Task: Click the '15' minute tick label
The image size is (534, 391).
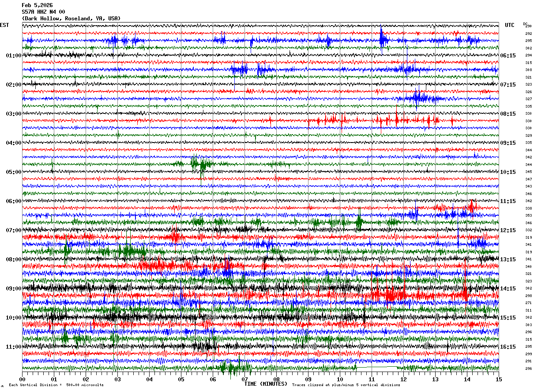Action: coord(499,379)
